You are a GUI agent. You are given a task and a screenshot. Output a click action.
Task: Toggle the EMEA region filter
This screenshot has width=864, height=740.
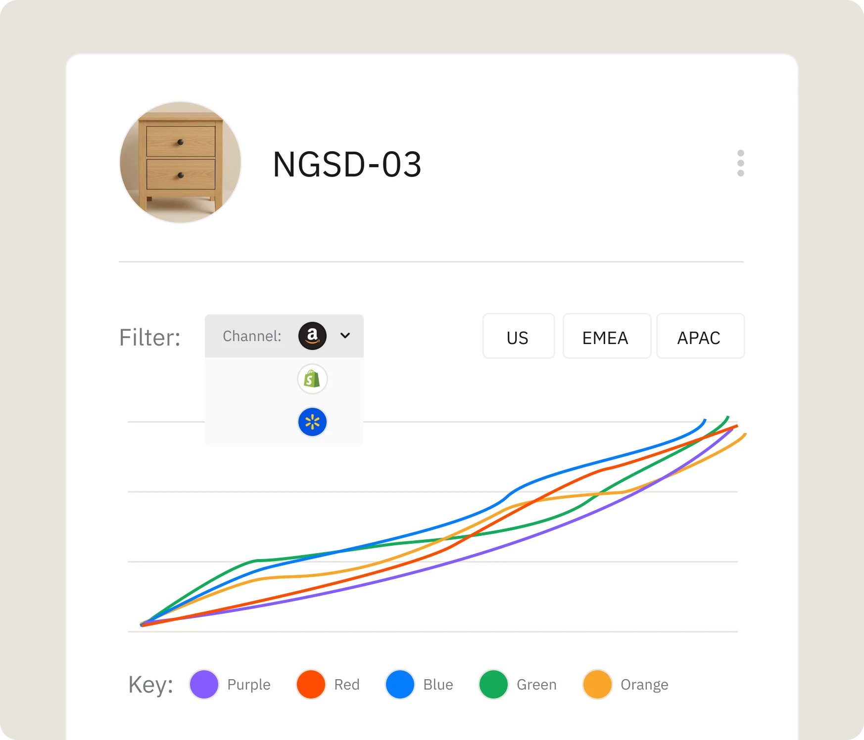pyautogui.click(x=606, y=337)
